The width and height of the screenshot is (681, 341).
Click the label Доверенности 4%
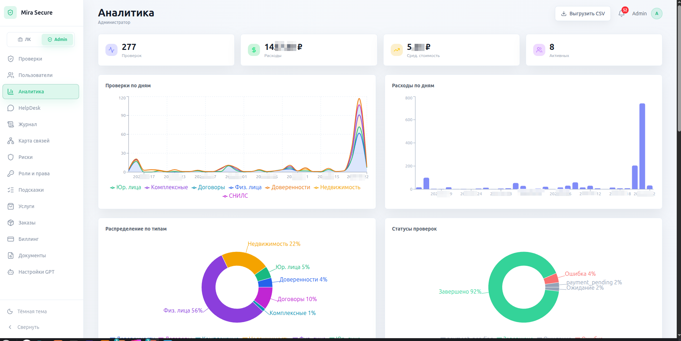point(303,280)
